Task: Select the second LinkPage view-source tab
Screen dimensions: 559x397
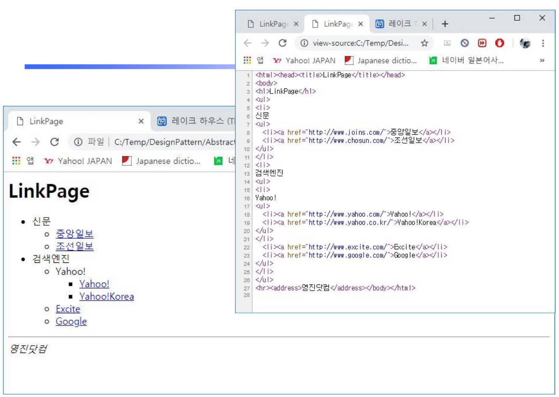Action: coord(337,24)
